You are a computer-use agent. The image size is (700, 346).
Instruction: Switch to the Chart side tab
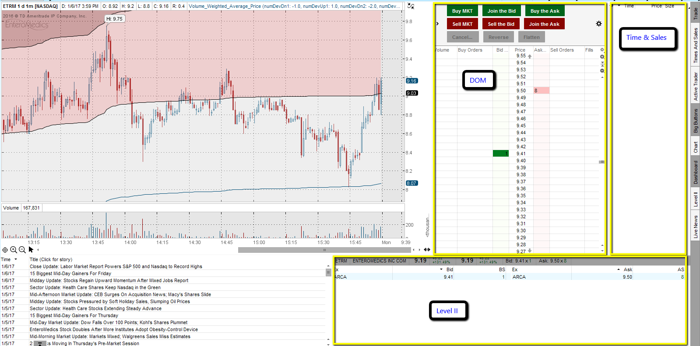(695, 147)
